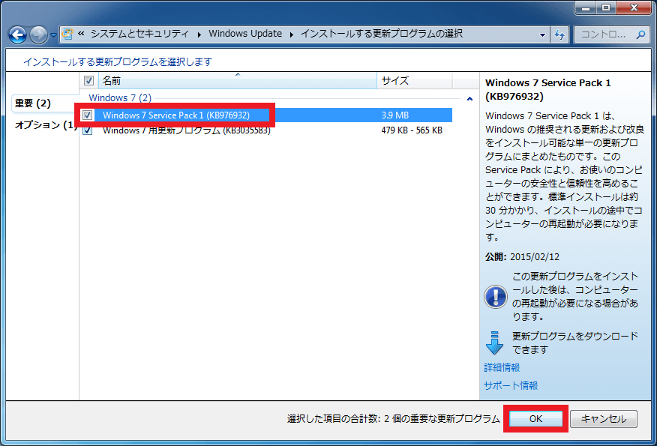Click the restart-required info icon
Image resolution: width=657 pixels, height=446 pixels.
tap(496, 297)
